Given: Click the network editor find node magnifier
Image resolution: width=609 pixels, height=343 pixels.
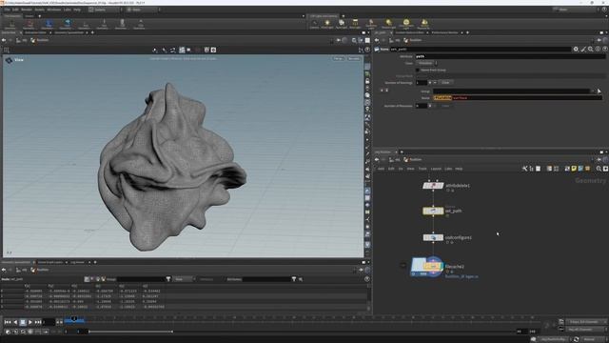Looking at the screenshot, I should [599, 169].
